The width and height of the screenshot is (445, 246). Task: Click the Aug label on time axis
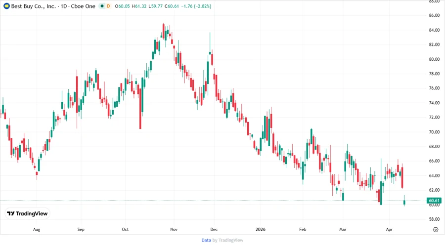[x=37, y=229]
